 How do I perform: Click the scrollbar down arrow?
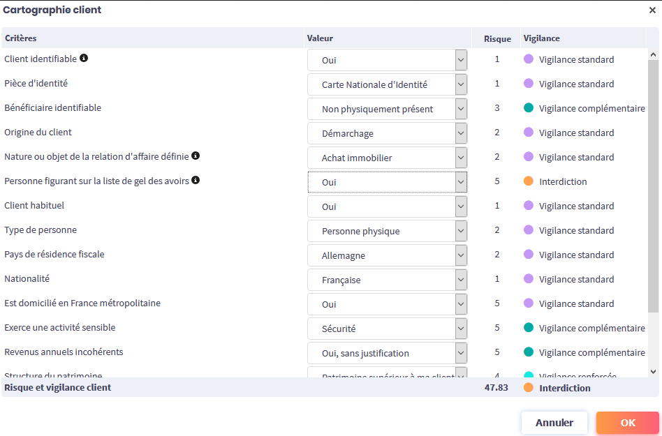653,372
